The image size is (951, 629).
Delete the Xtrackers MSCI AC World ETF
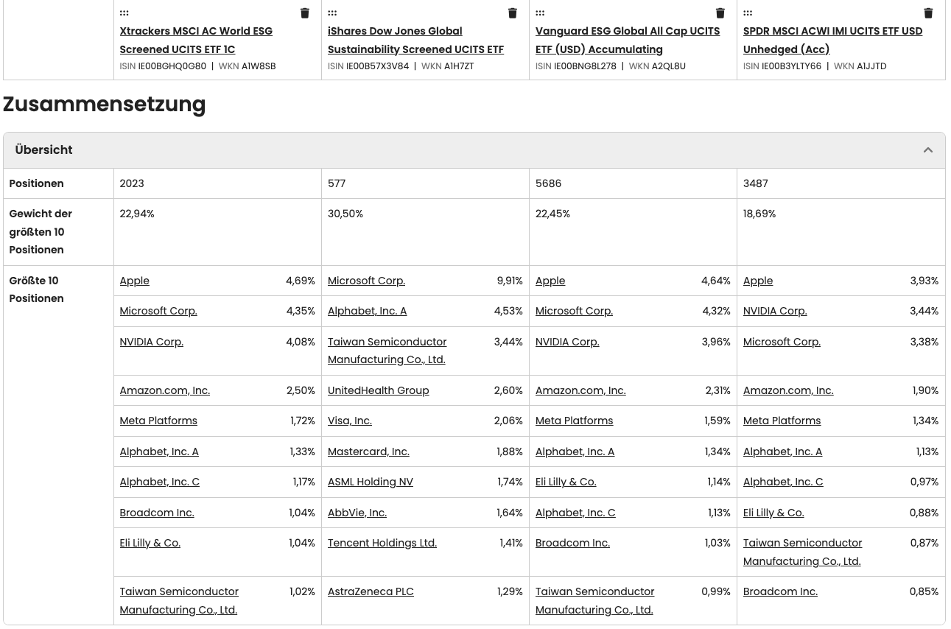(304, 13)
